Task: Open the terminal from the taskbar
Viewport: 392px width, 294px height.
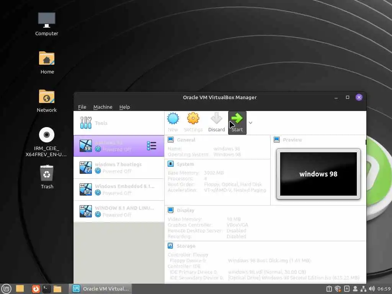Action: [x=46, y=289]
